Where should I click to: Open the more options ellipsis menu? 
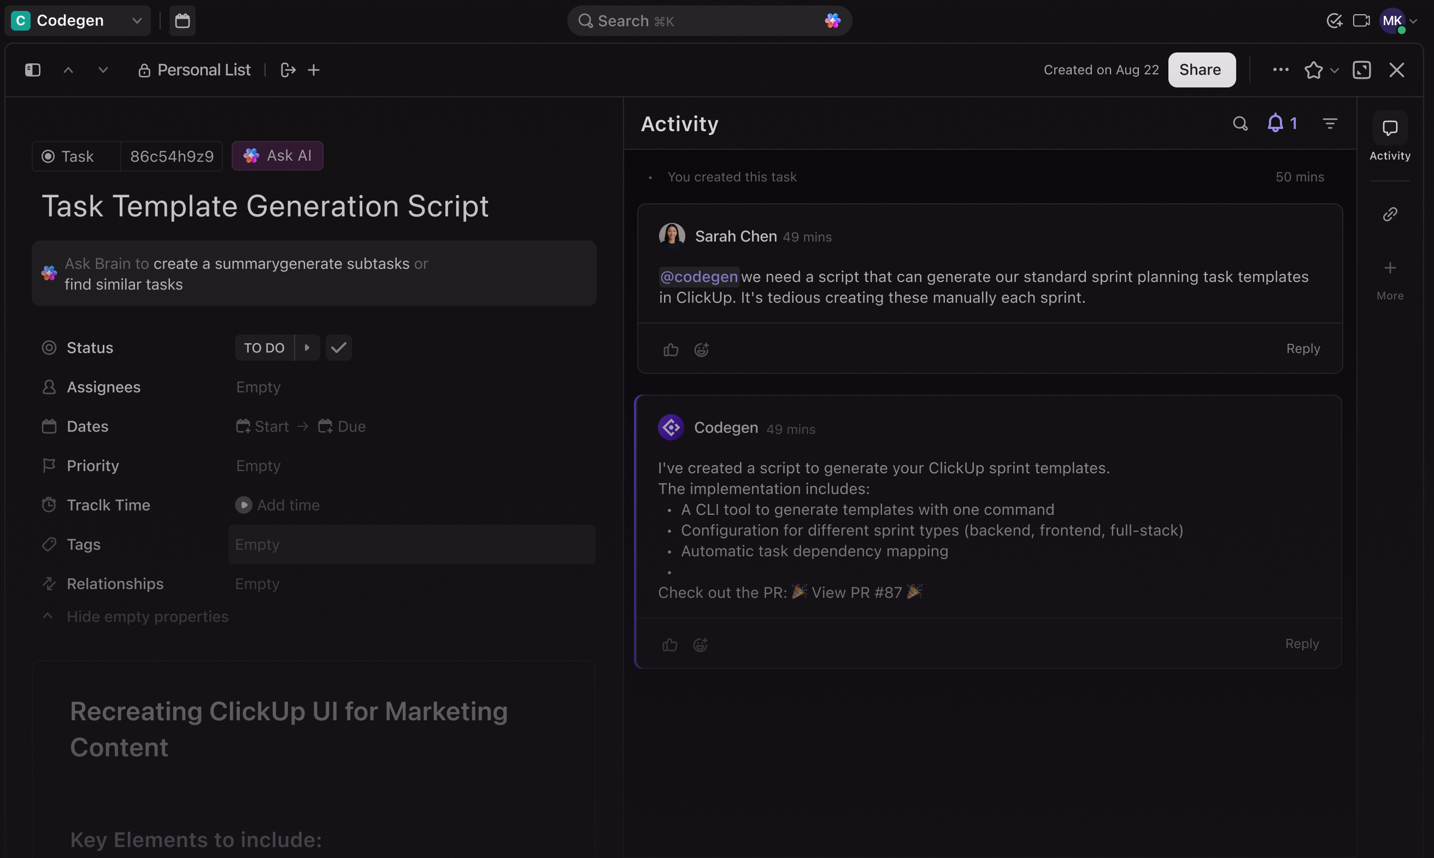(1281, 69)
